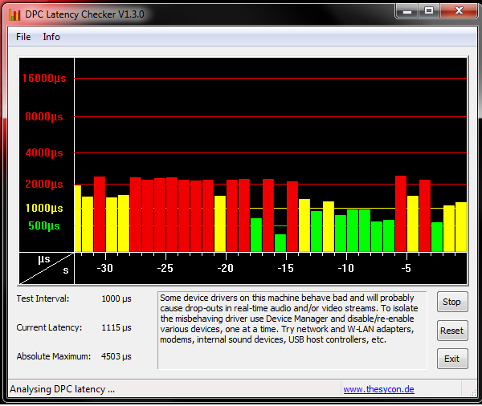
Task: Click the µs/s axis unit corner box
Action: (47, 269)
